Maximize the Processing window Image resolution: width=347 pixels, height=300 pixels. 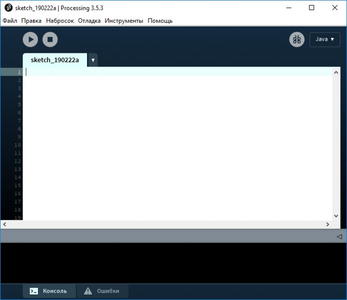(x=311, y=8)
